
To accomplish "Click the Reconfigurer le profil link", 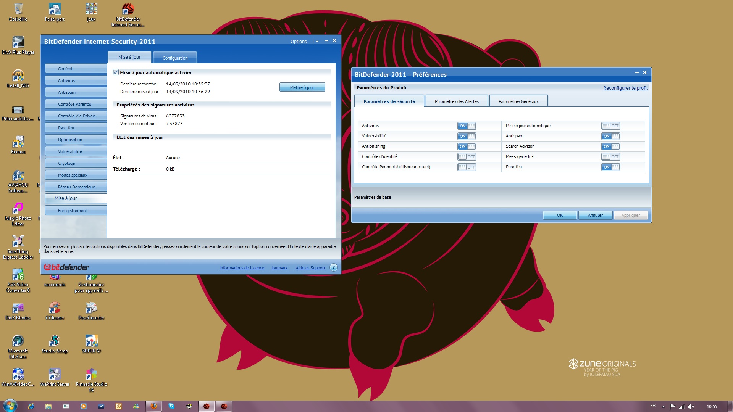I will click(x=625, y=88).
